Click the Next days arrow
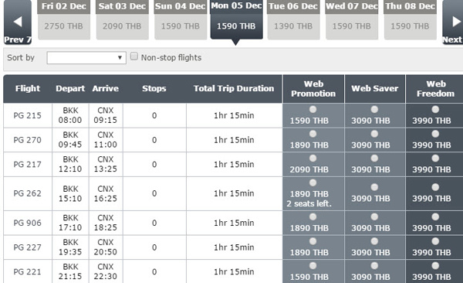The height and width of the screenshot is (283, 463). click(453, 22)
